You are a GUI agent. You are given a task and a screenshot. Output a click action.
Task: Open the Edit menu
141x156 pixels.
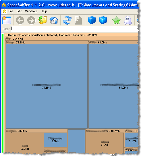[19, 11]
